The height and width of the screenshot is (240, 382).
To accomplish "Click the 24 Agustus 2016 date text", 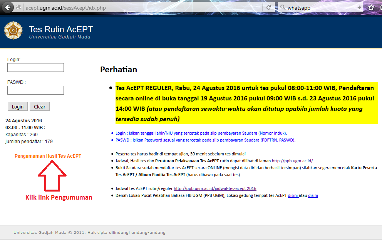I will tap(23, 121).
